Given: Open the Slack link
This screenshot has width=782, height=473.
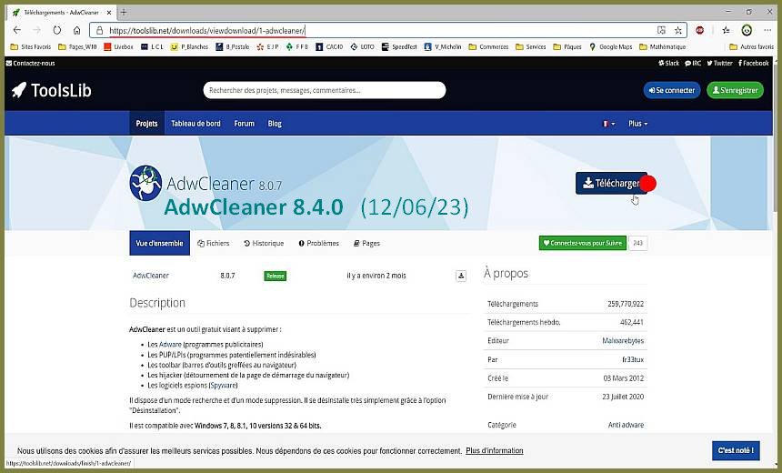Looking at the screenshot, I should pyautogui.click(x=668, y=63).
